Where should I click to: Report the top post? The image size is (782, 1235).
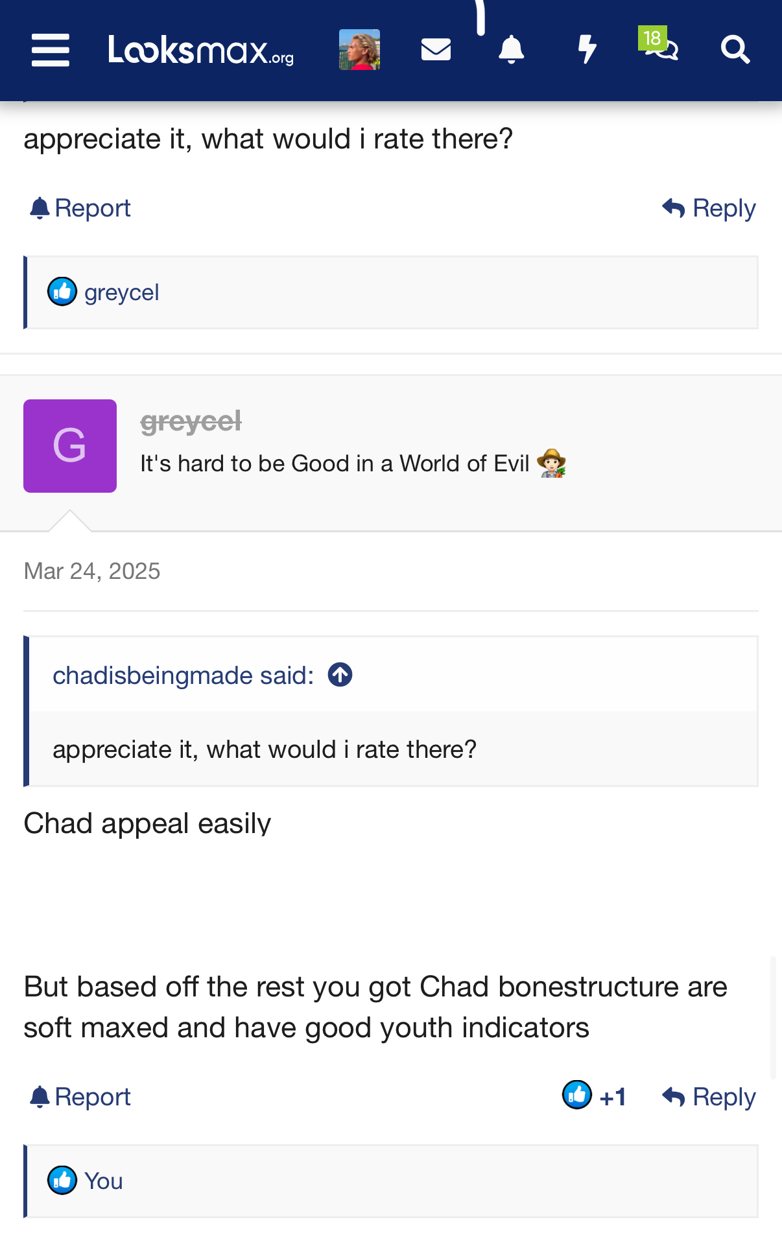(80, 208)
